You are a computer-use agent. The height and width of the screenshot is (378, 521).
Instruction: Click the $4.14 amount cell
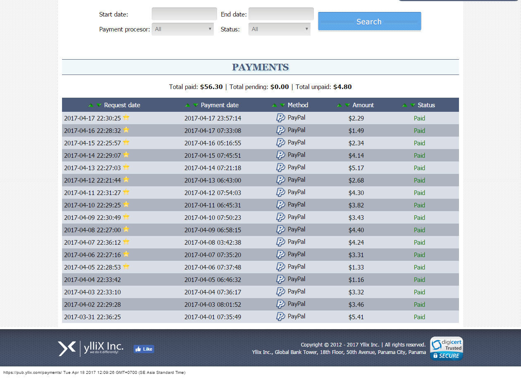coord(356,156)
